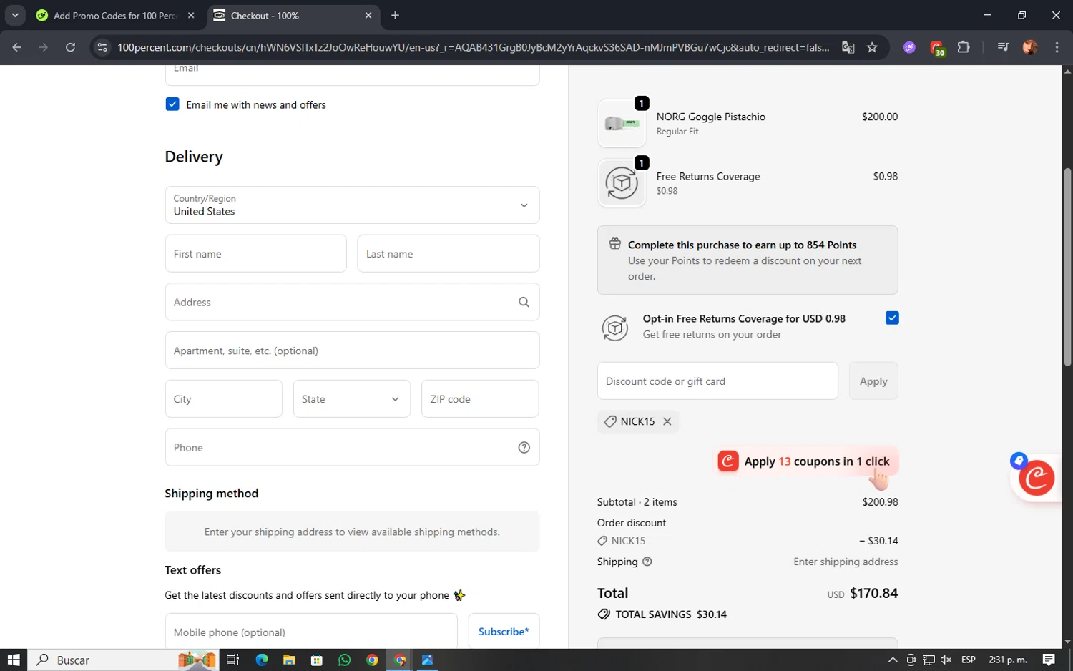Viewport: 1073px width, 671px height.
Task: Click the Mobile phone (optional) field
Action: [311, 632]
